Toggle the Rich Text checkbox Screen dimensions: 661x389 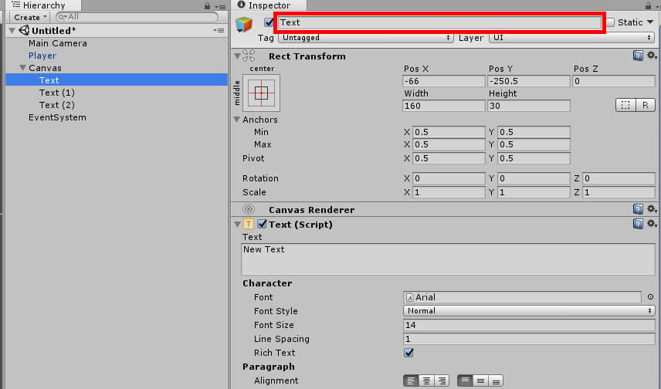tap(408, 353)
